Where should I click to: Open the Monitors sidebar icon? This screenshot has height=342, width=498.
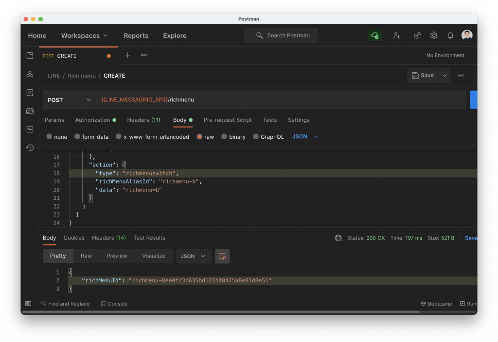coord(30,129)
